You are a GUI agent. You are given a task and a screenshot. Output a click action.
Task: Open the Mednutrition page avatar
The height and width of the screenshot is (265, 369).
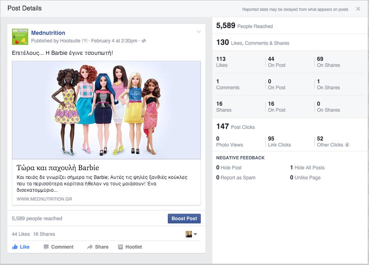pyautogui.click(x=20, y=37)
